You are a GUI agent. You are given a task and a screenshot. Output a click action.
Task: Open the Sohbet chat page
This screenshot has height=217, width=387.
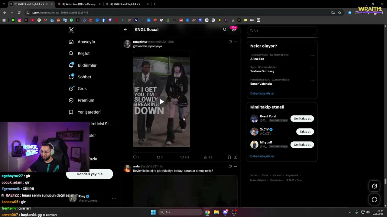80,77
